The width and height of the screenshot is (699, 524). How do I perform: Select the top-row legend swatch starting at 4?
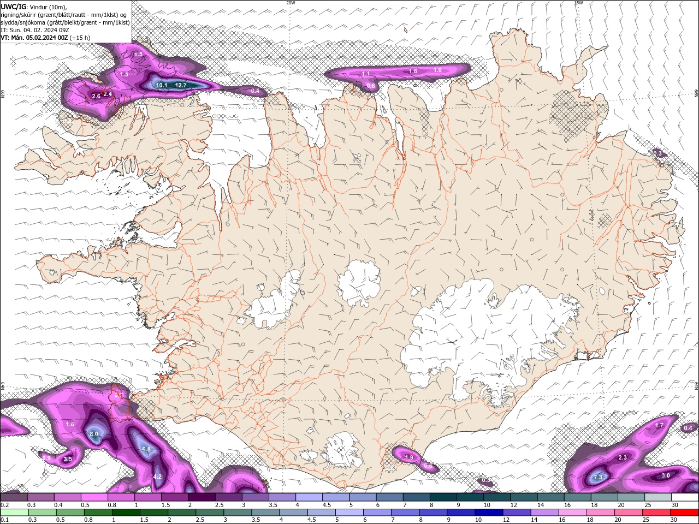(x=309, y=497)
